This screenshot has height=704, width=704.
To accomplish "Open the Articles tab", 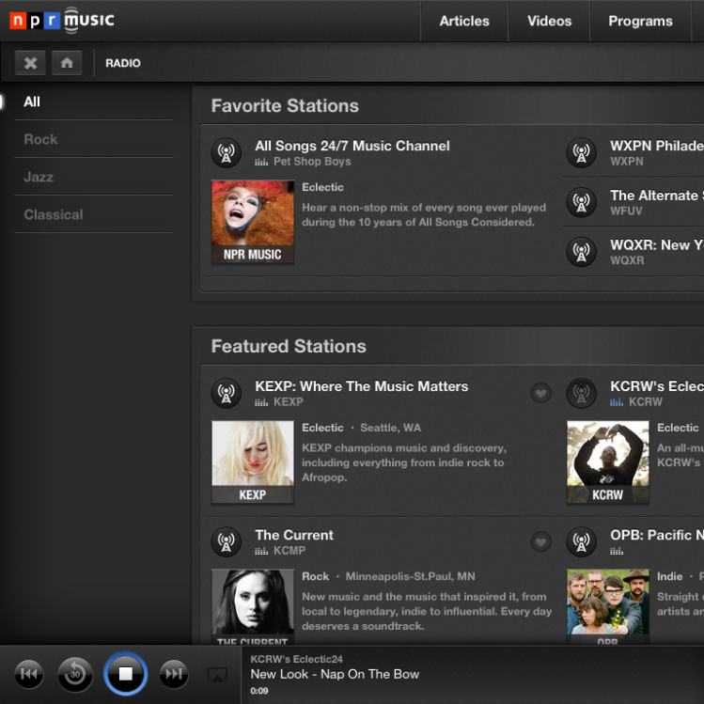I will pos(464,21).
